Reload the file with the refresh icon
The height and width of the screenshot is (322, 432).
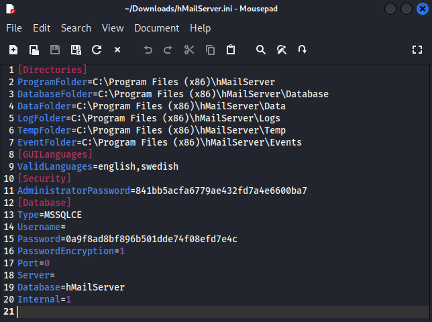coord(97,50)
